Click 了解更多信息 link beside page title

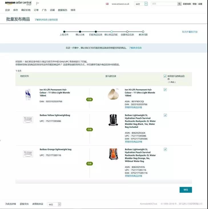tap(41, 20)
